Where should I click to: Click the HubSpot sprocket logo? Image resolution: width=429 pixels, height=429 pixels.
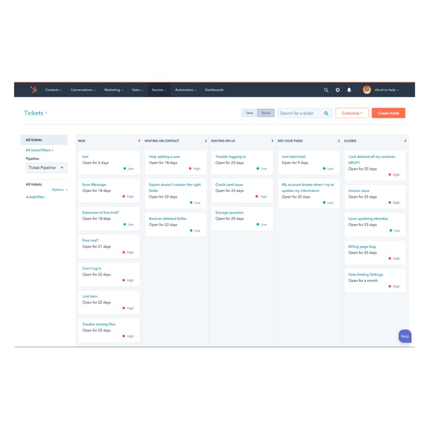point(33,90)
